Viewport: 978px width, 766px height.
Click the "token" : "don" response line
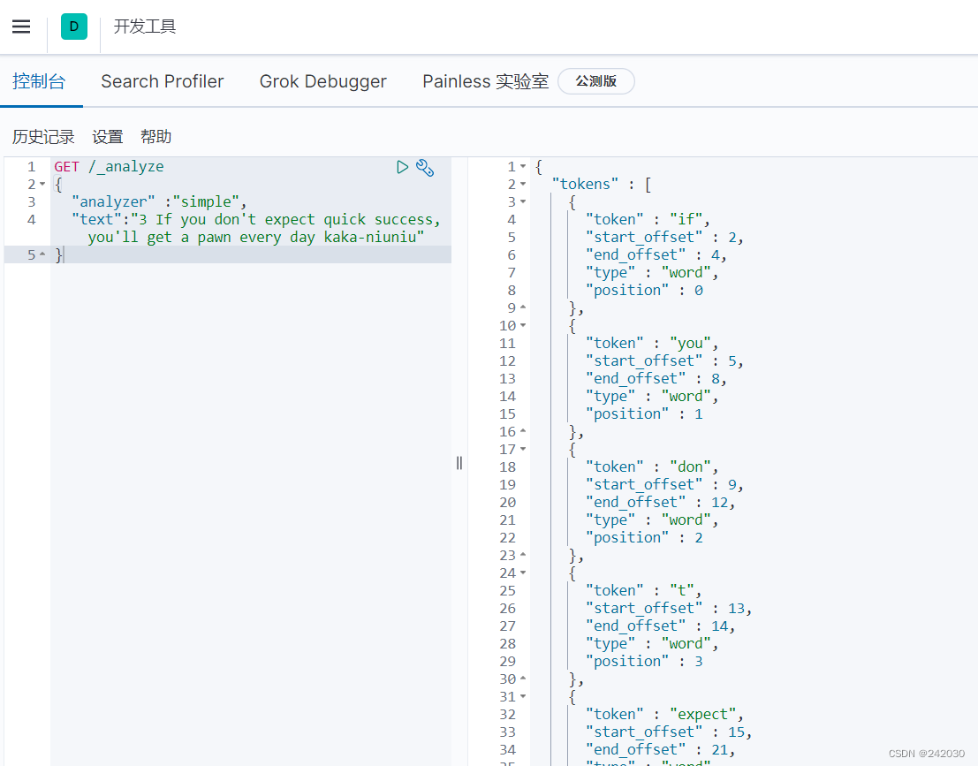pyautogui.click(x=652, y=466)
